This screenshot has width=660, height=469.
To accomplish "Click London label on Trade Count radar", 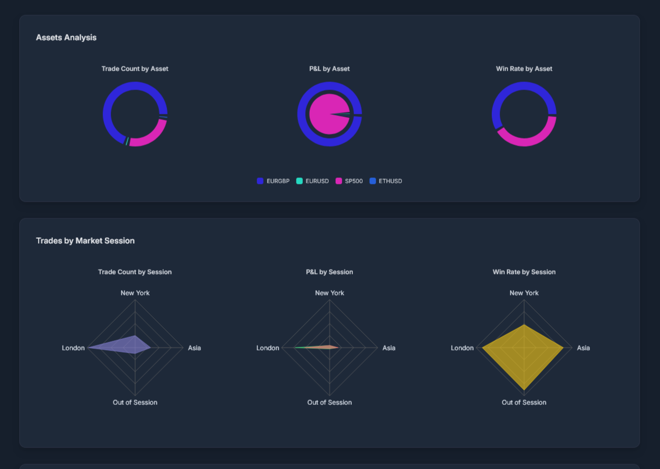I will [x=73, y=348].
